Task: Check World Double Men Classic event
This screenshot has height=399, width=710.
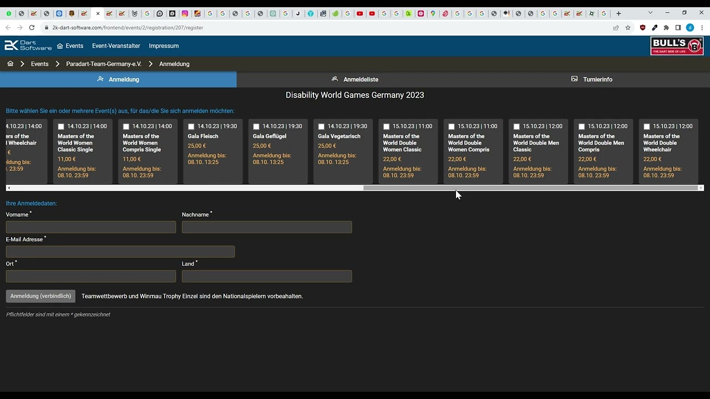Action: (x=516, y=127)
